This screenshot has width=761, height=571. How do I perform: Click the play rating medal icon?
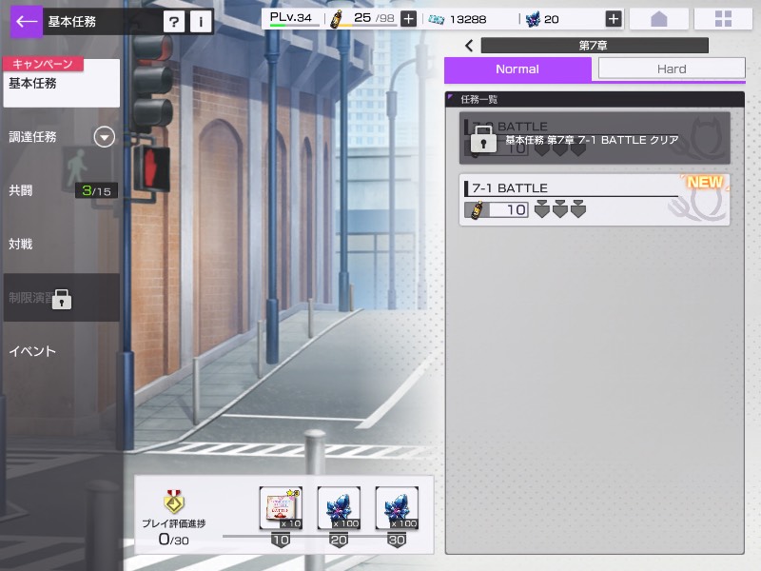pyautogui.click(x=174, y=502)
